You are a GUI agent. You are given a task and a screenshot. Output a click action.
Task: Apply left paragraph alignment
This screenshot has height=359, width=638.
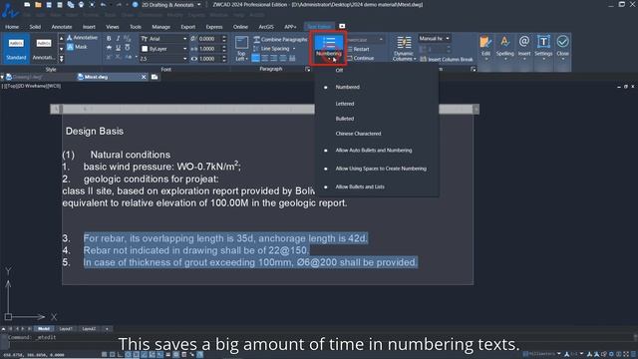[x=255, y=58]
